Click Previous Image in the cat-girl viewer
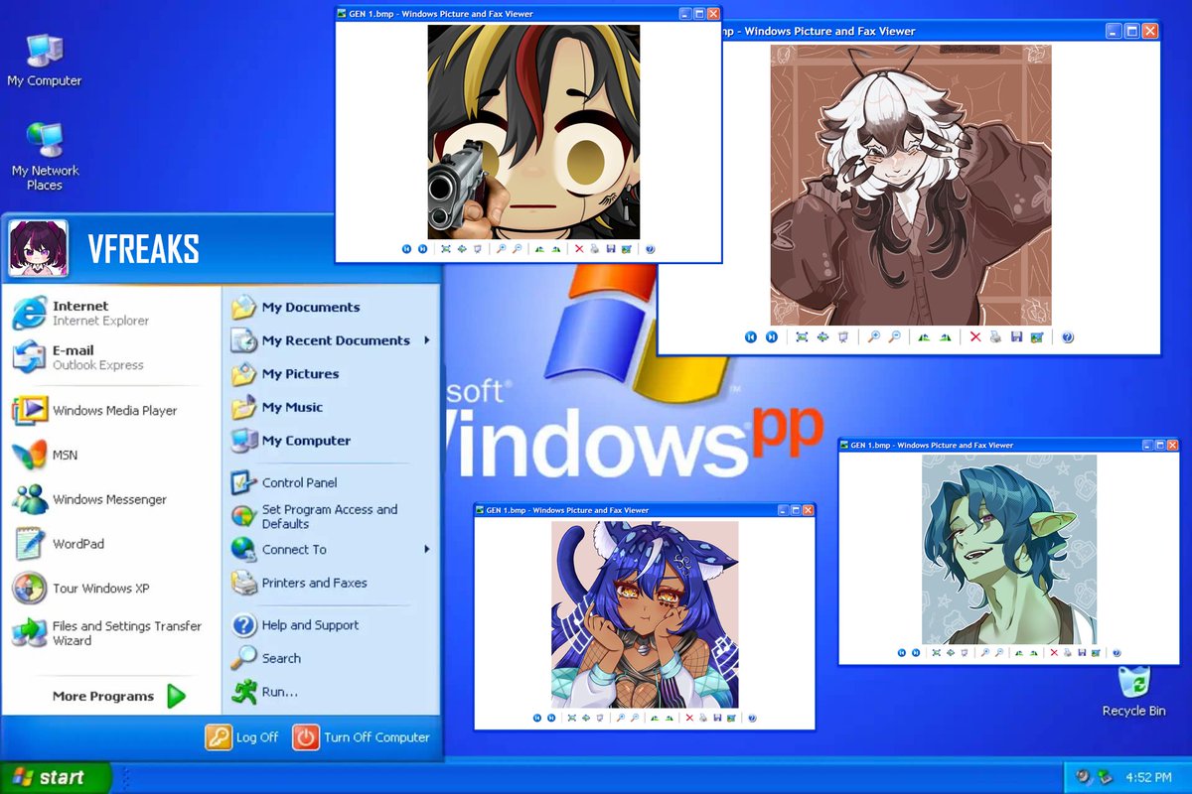This screenshot has width=1192, height=794. coord(537,718)
